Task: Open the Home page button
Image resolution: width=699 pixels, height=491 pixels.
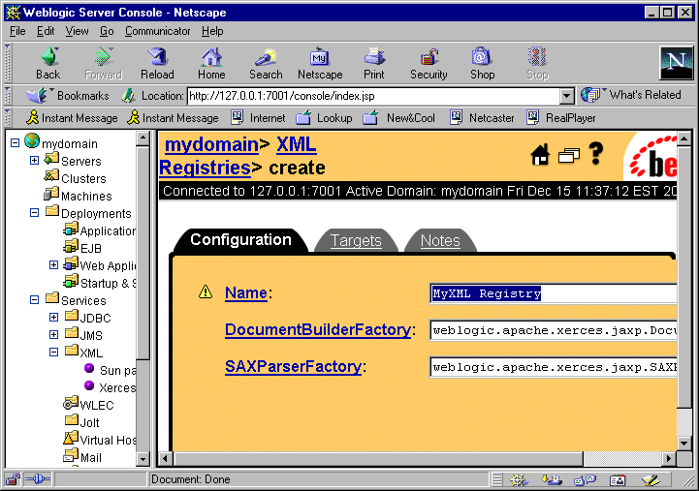Action: [211, 63]
